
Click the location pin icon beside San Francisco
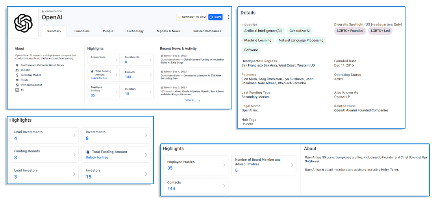[17, 65]
